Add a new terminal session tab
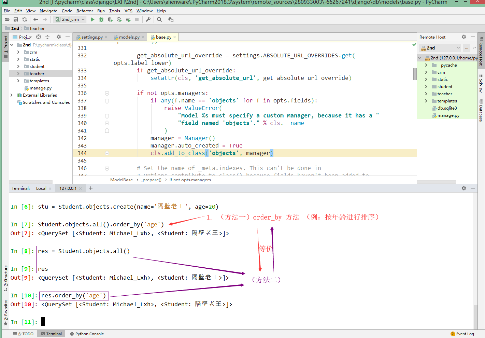 click(x=91, y=188)
